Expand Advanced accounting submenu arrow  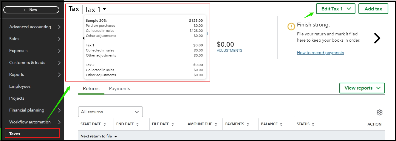point(59,27)
